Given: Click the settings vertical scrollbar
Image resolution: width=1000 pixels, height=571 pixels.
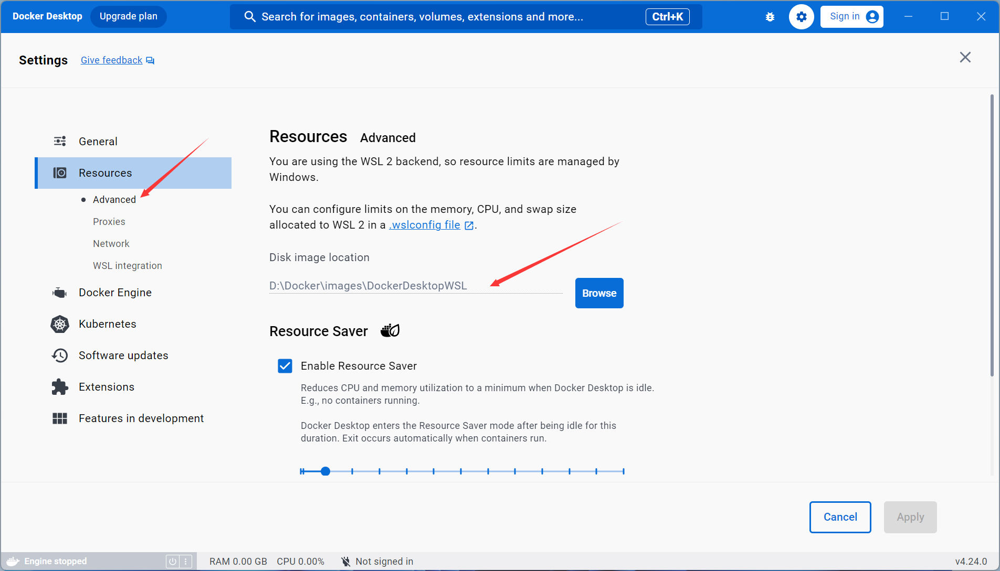Looking at the screenshot, I should pyautogui.click(x=992, y=236).
